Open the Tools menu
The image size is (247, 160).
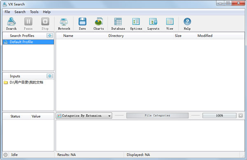point(34,12)
